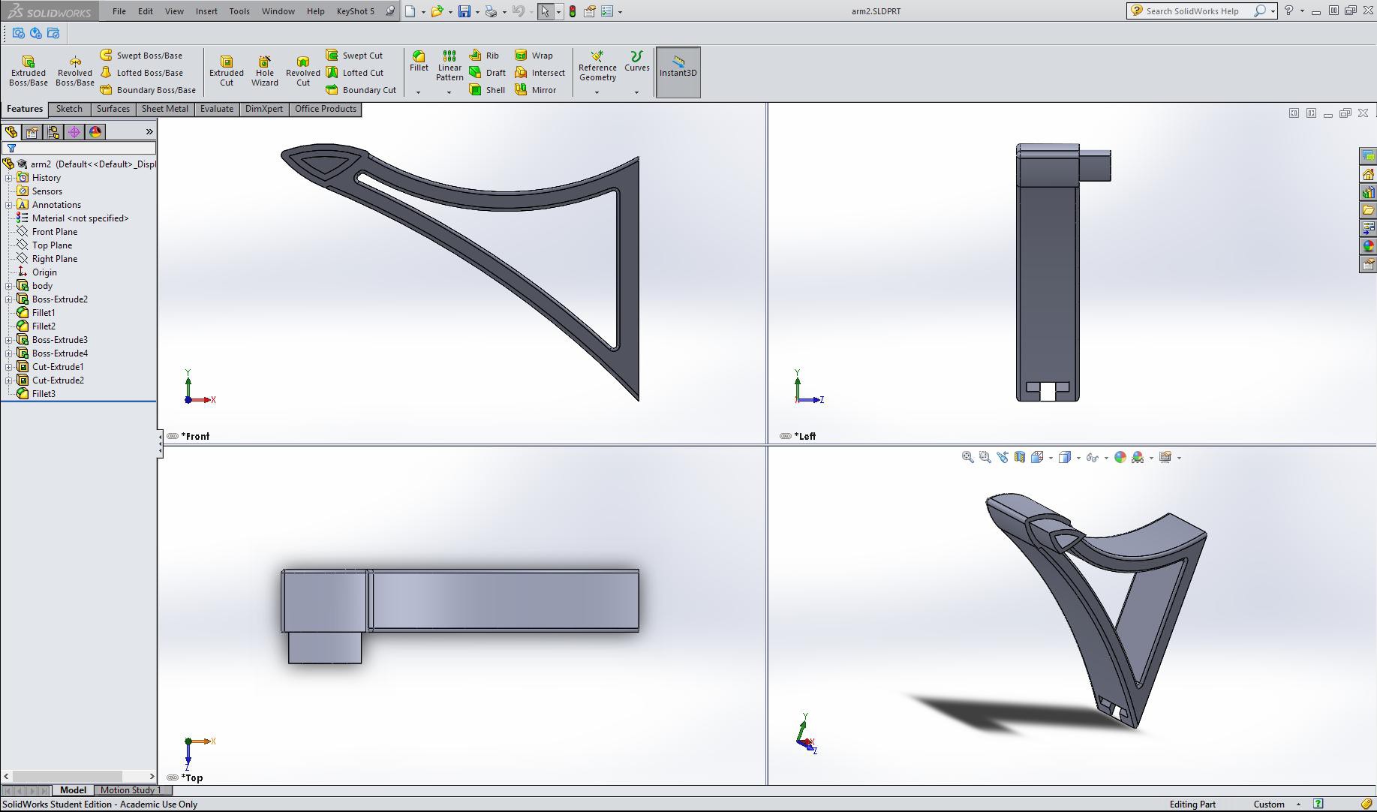1377x812 pixels.
Task: Switch to the Surfaces tab
Action: point(113,109)
